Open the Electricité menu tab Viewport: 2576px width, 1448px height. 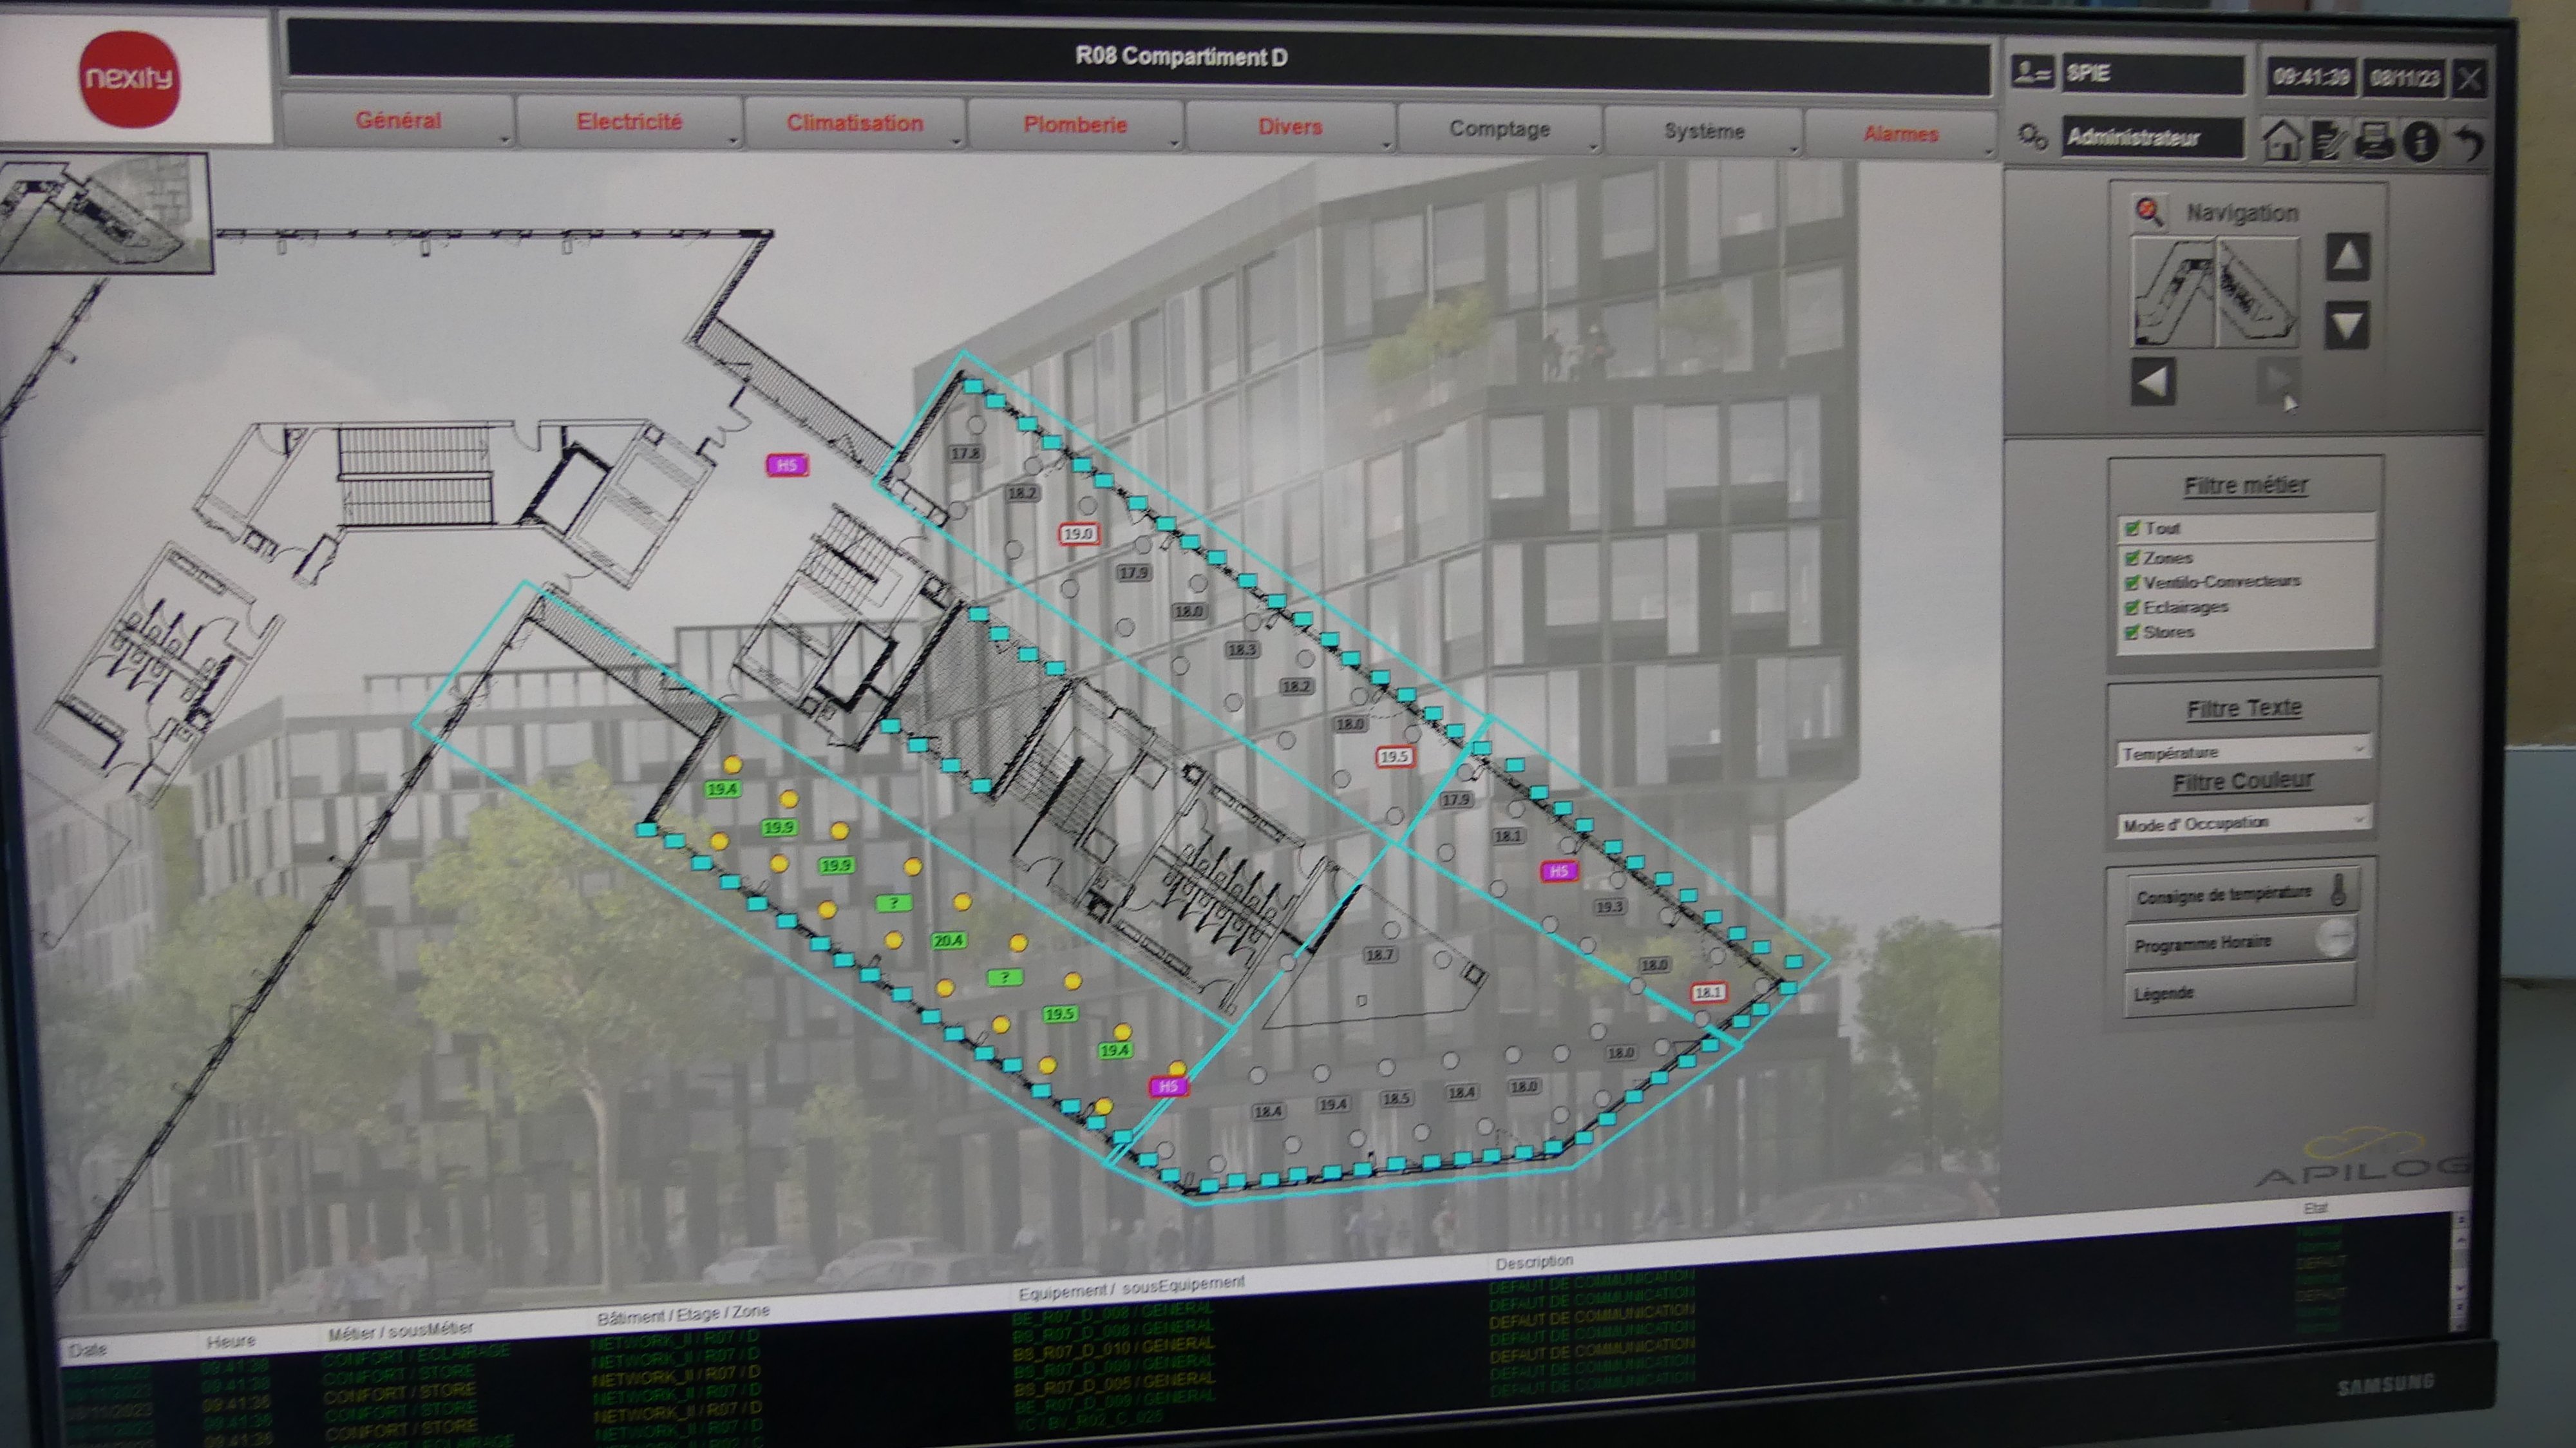pyautogui.click(x=629, y=122)
